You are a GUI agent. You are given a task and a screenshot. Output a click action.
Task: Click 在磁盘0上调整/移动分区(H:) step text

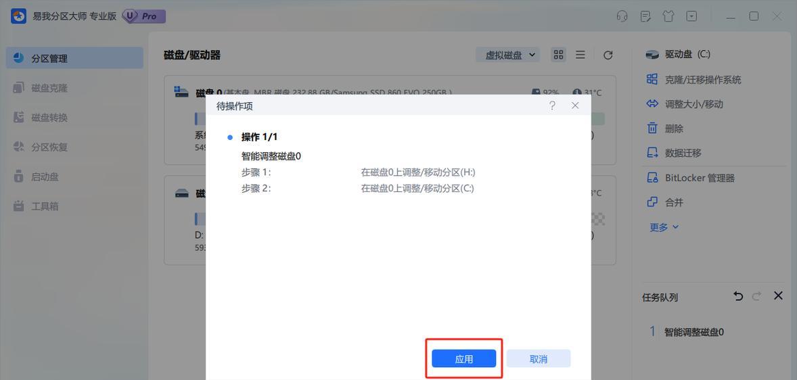(x=418, y=172)
